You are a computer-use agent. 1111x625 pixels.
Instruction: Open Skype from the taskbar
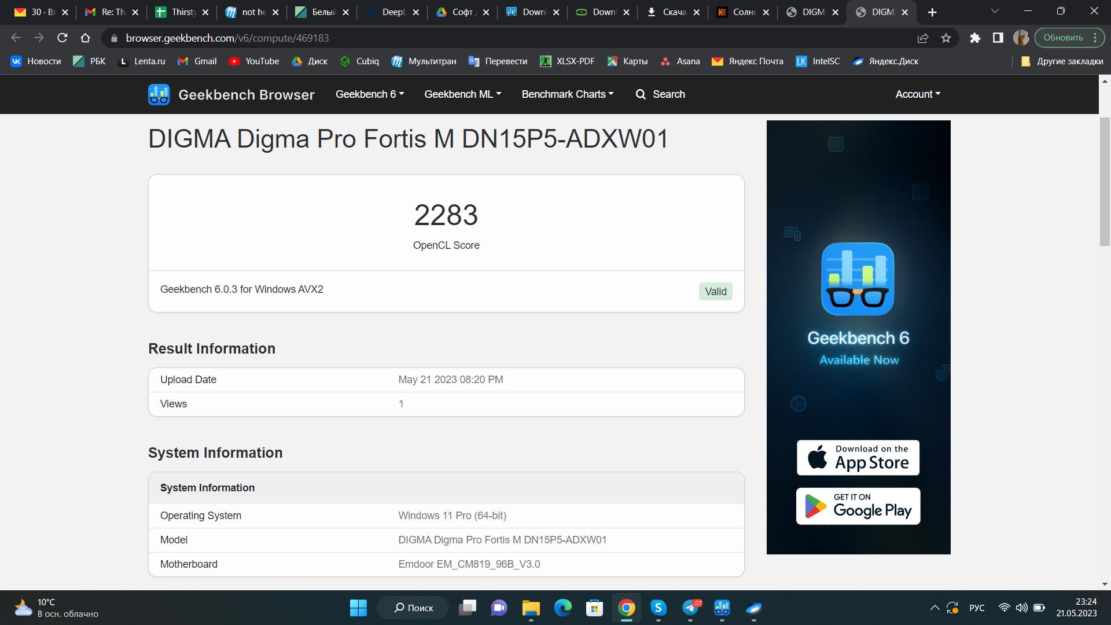[x=658, y=608]
